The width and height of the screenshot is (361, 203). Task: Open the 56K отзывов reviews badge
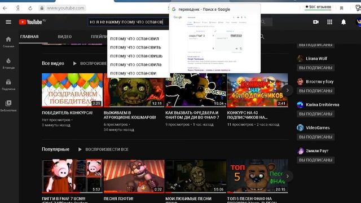(x=318, y=7)
